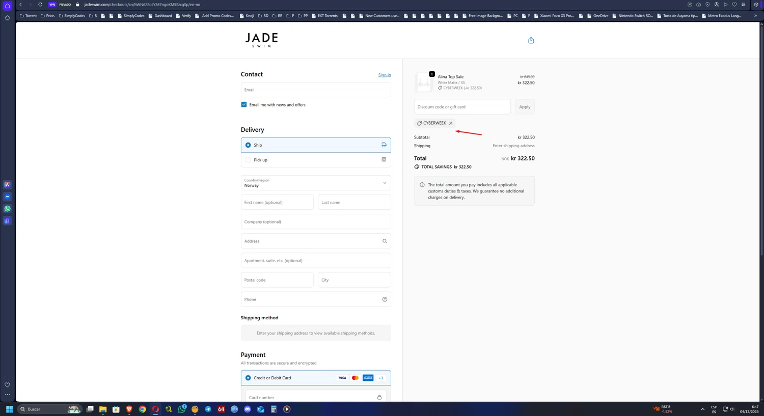Screen dimensions: 764x416
Task: Open Messenger in Opera sidebar
Action: tap(7, 197)
